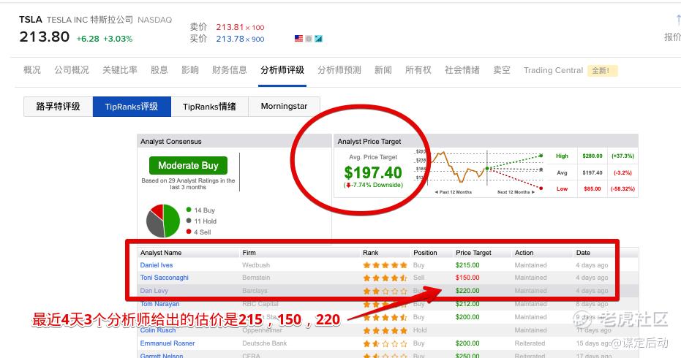The width and height of the screenshot is (681, 358).
Task: Open analyst Tom Narayan's profile link
Action: click(159, 304)
